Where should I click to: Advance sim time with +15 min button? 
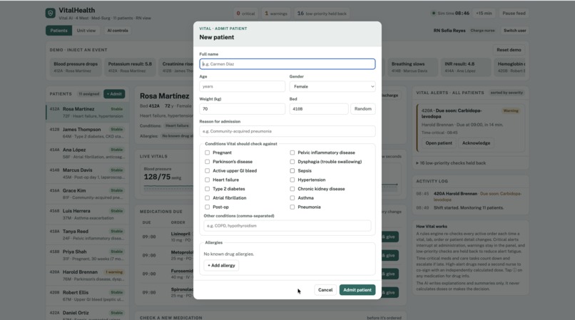(484, 14)
